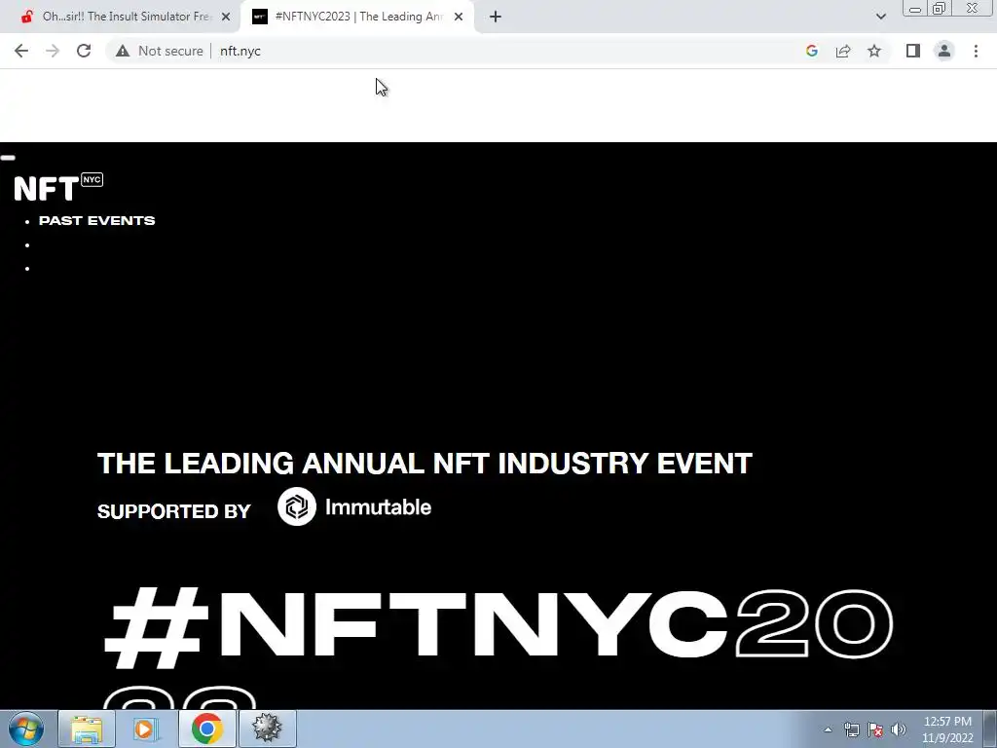Open the Chrome three-dot menu
997x748 pixels.
point(976,51)
